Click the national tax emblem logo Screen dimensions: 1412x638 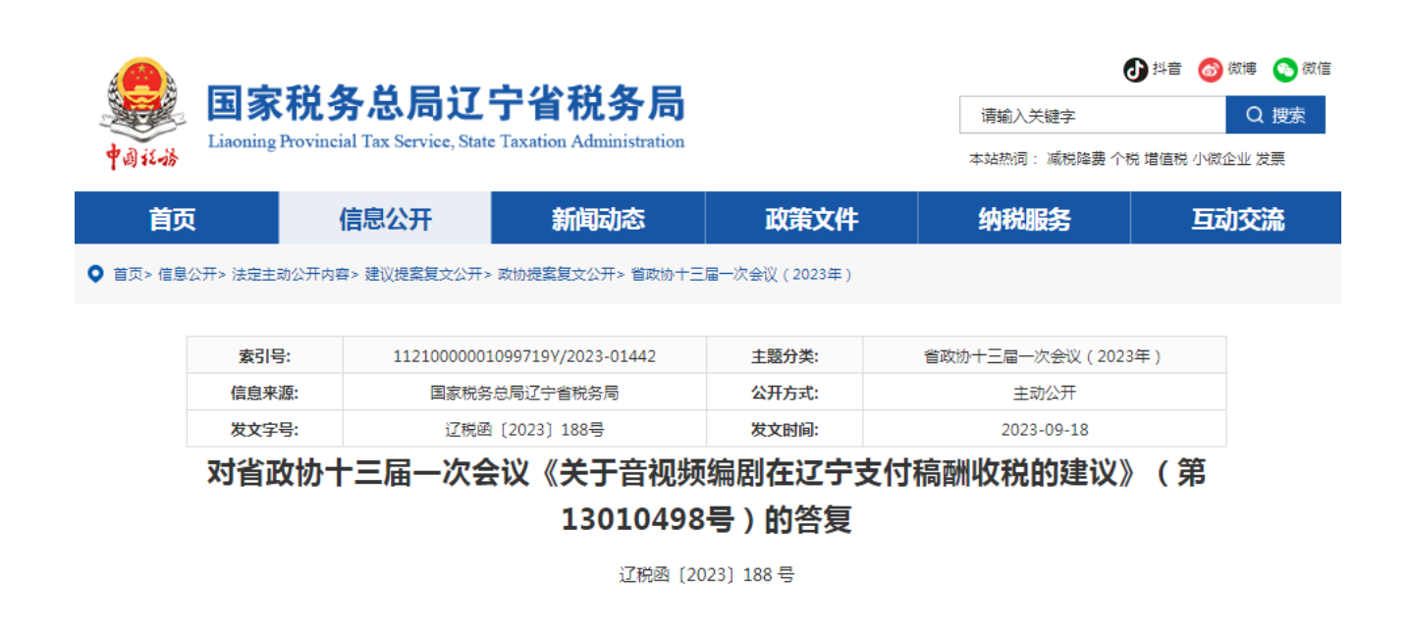(x=142, y=101)
